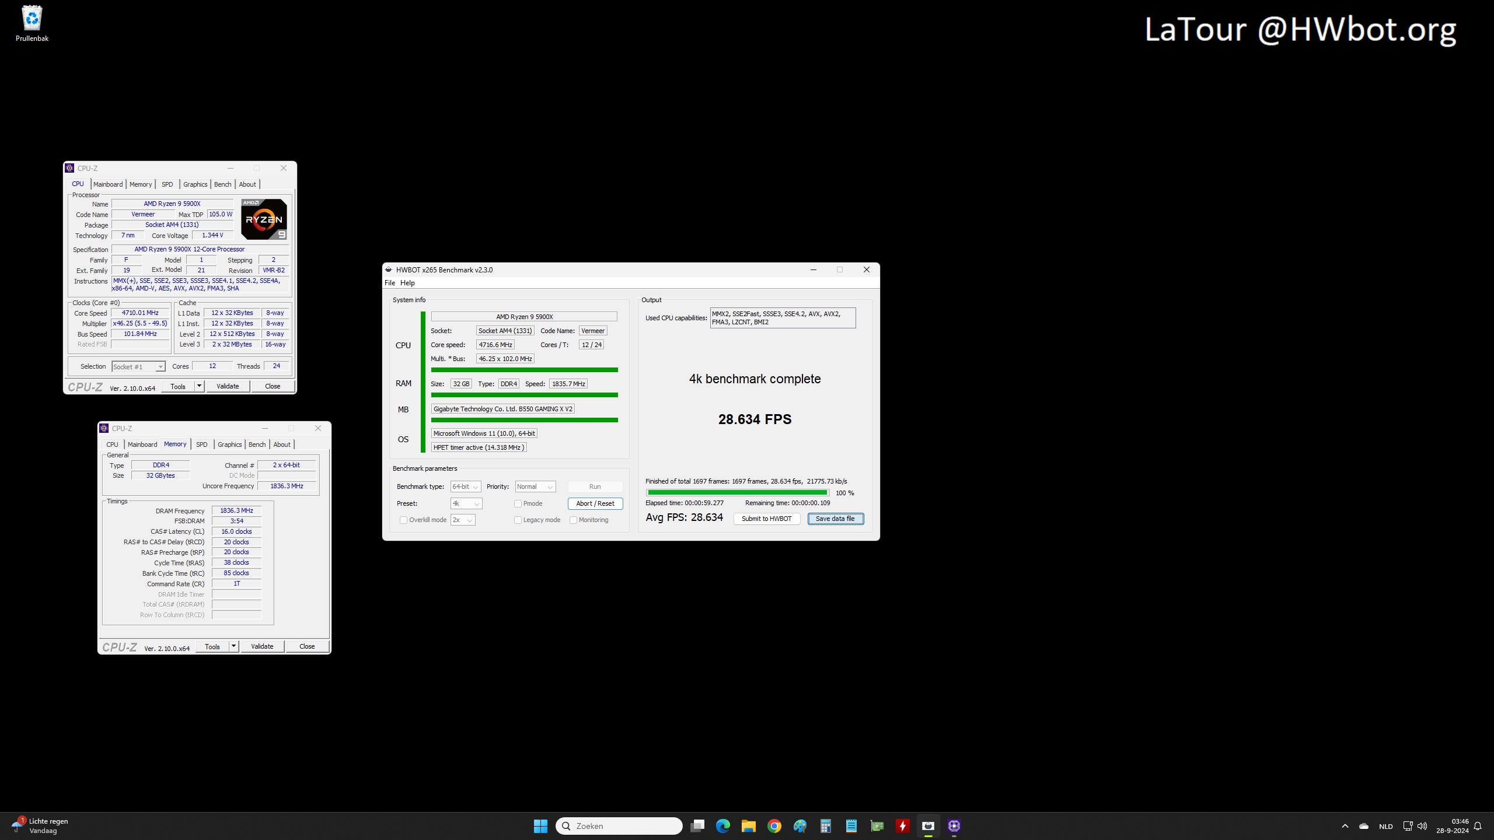
Task: Open the network status tray icon
Action: pos(1408,826)
